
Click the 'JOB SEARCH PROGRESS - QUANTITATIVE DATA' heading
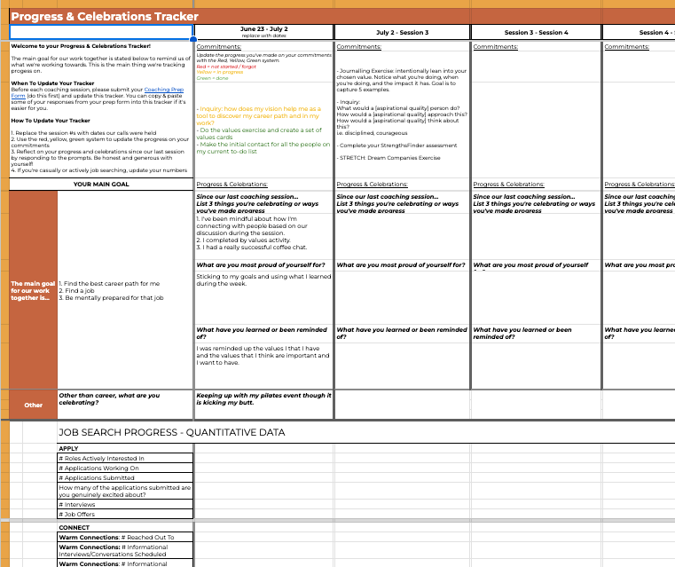tap(172, 432)
